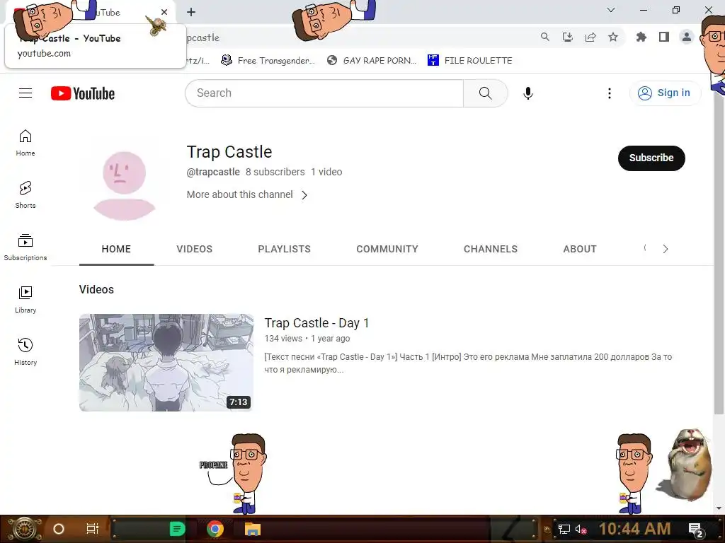Open File Explorer from taskbar

pos(253,529)
